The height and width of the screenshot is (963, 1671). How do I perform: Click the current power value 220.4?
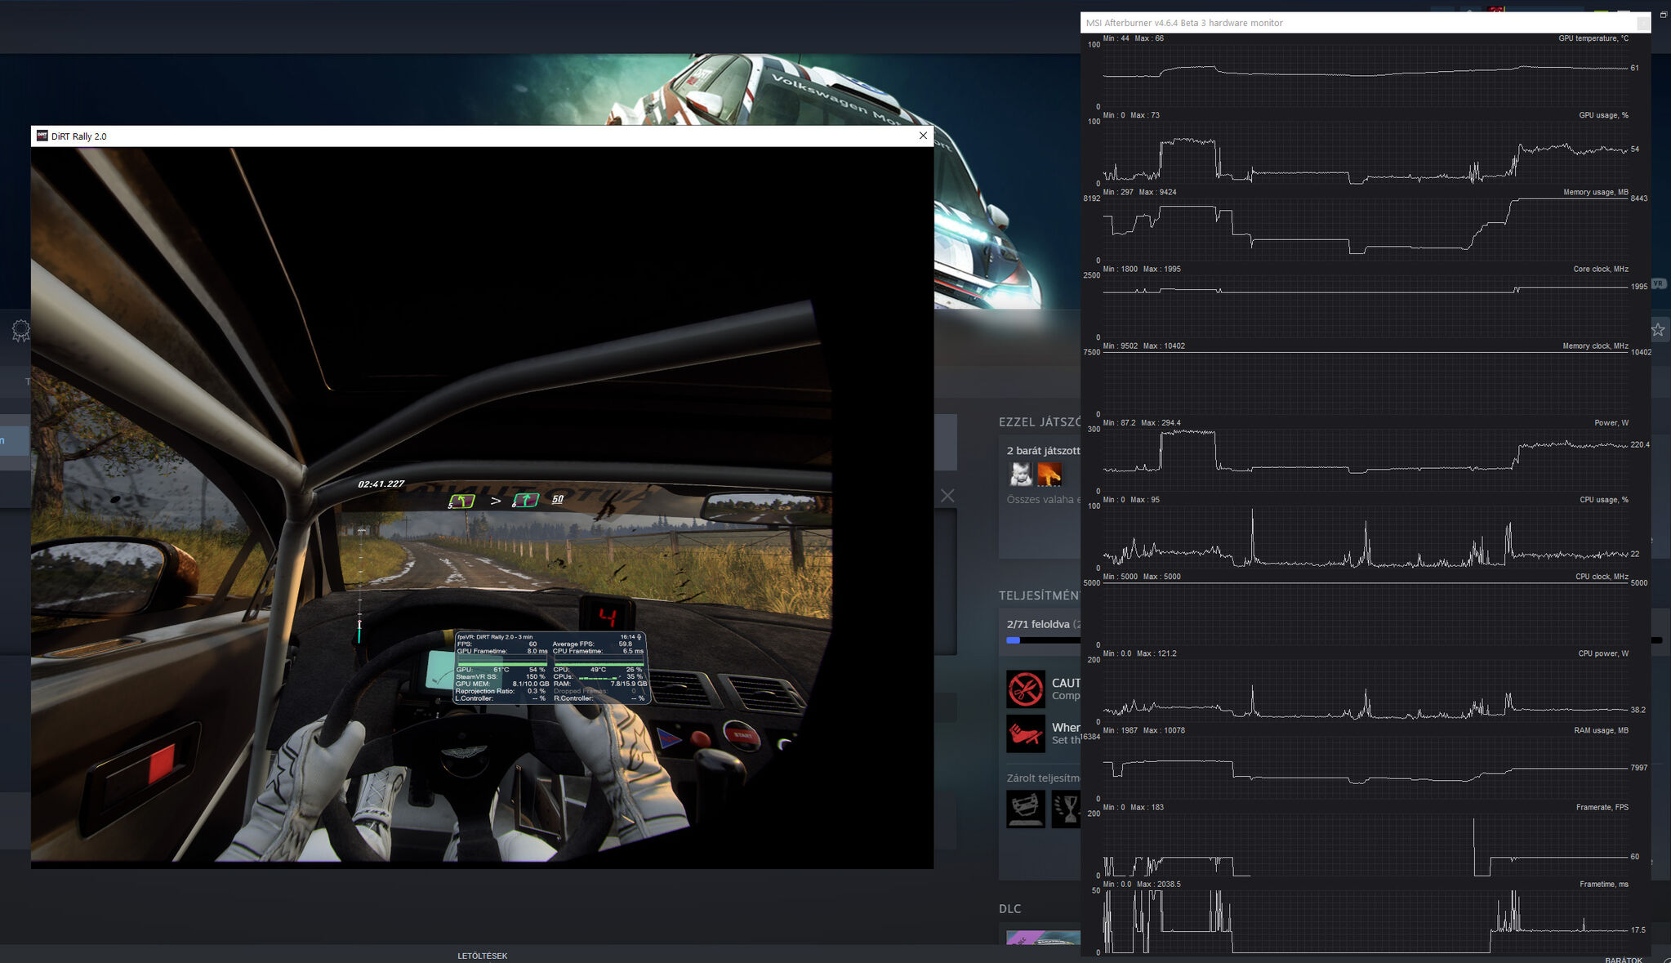point(1639,445)
